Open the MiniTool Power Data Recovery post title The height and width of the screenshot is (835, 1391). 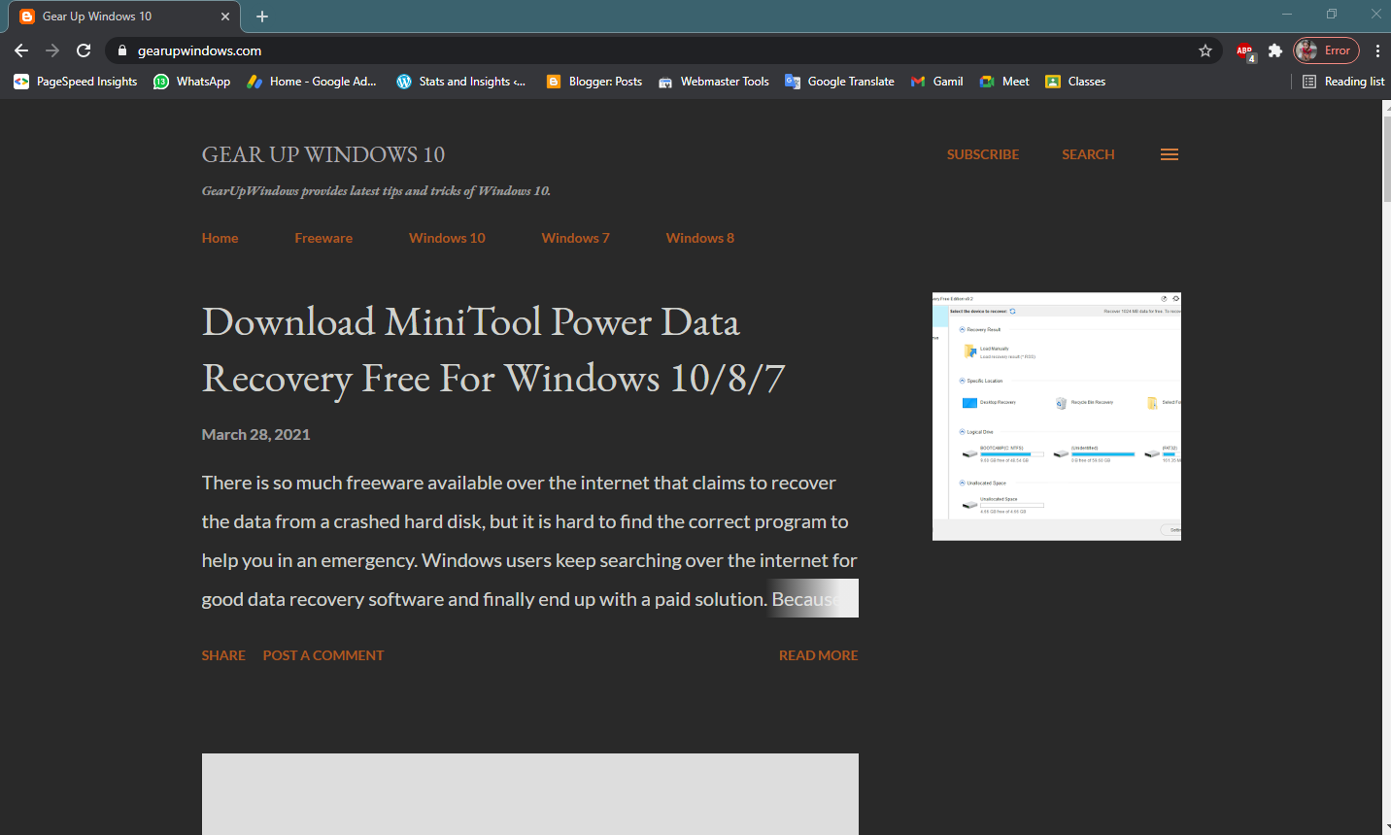pyautogui.click(x=492, y=350)
